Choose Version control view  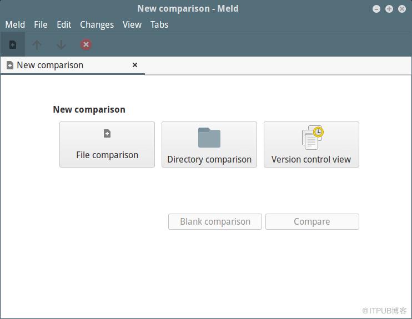click(311, 144)
